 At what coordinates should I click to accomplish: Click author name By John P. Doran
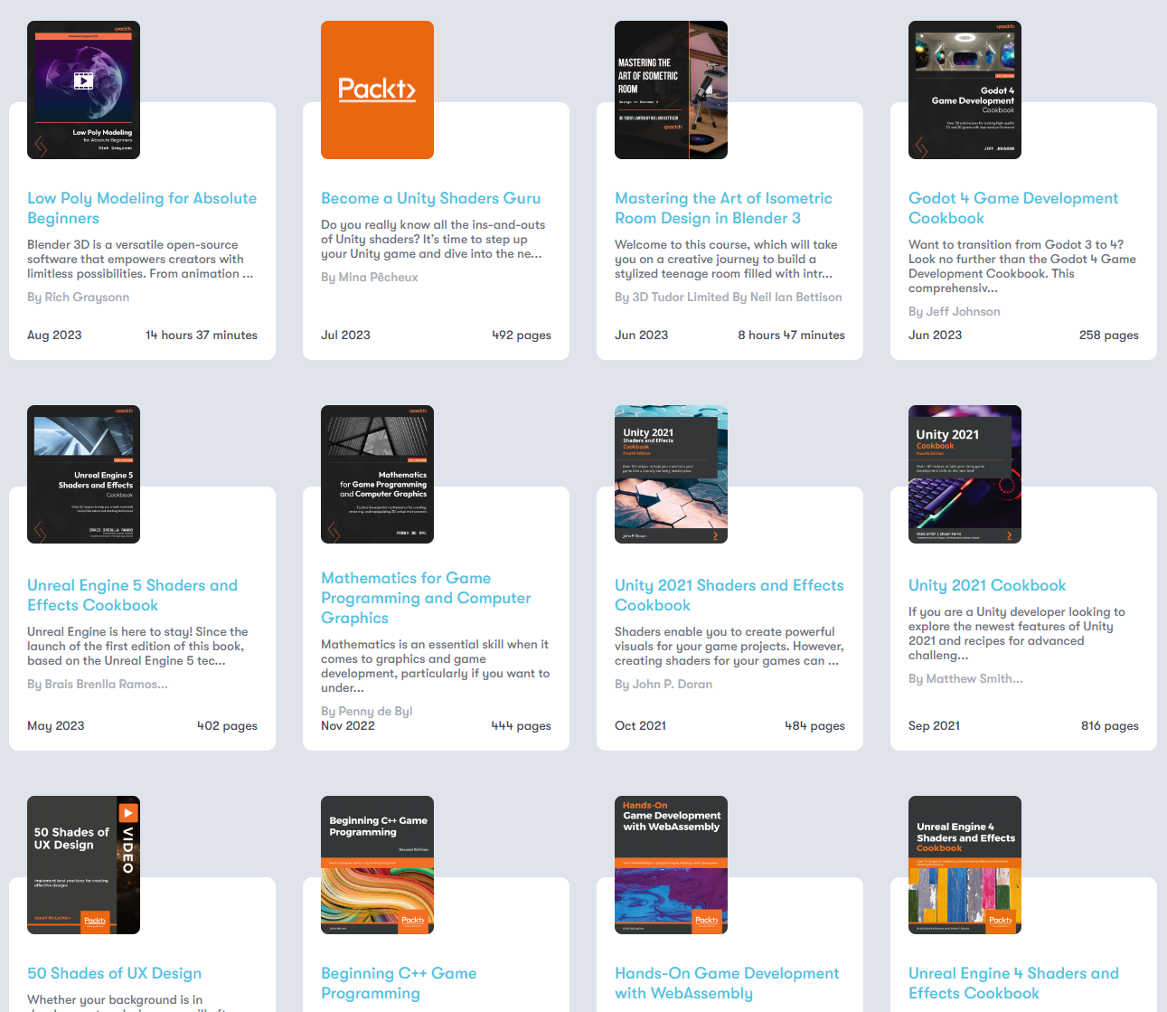click(x=663, y=684)
